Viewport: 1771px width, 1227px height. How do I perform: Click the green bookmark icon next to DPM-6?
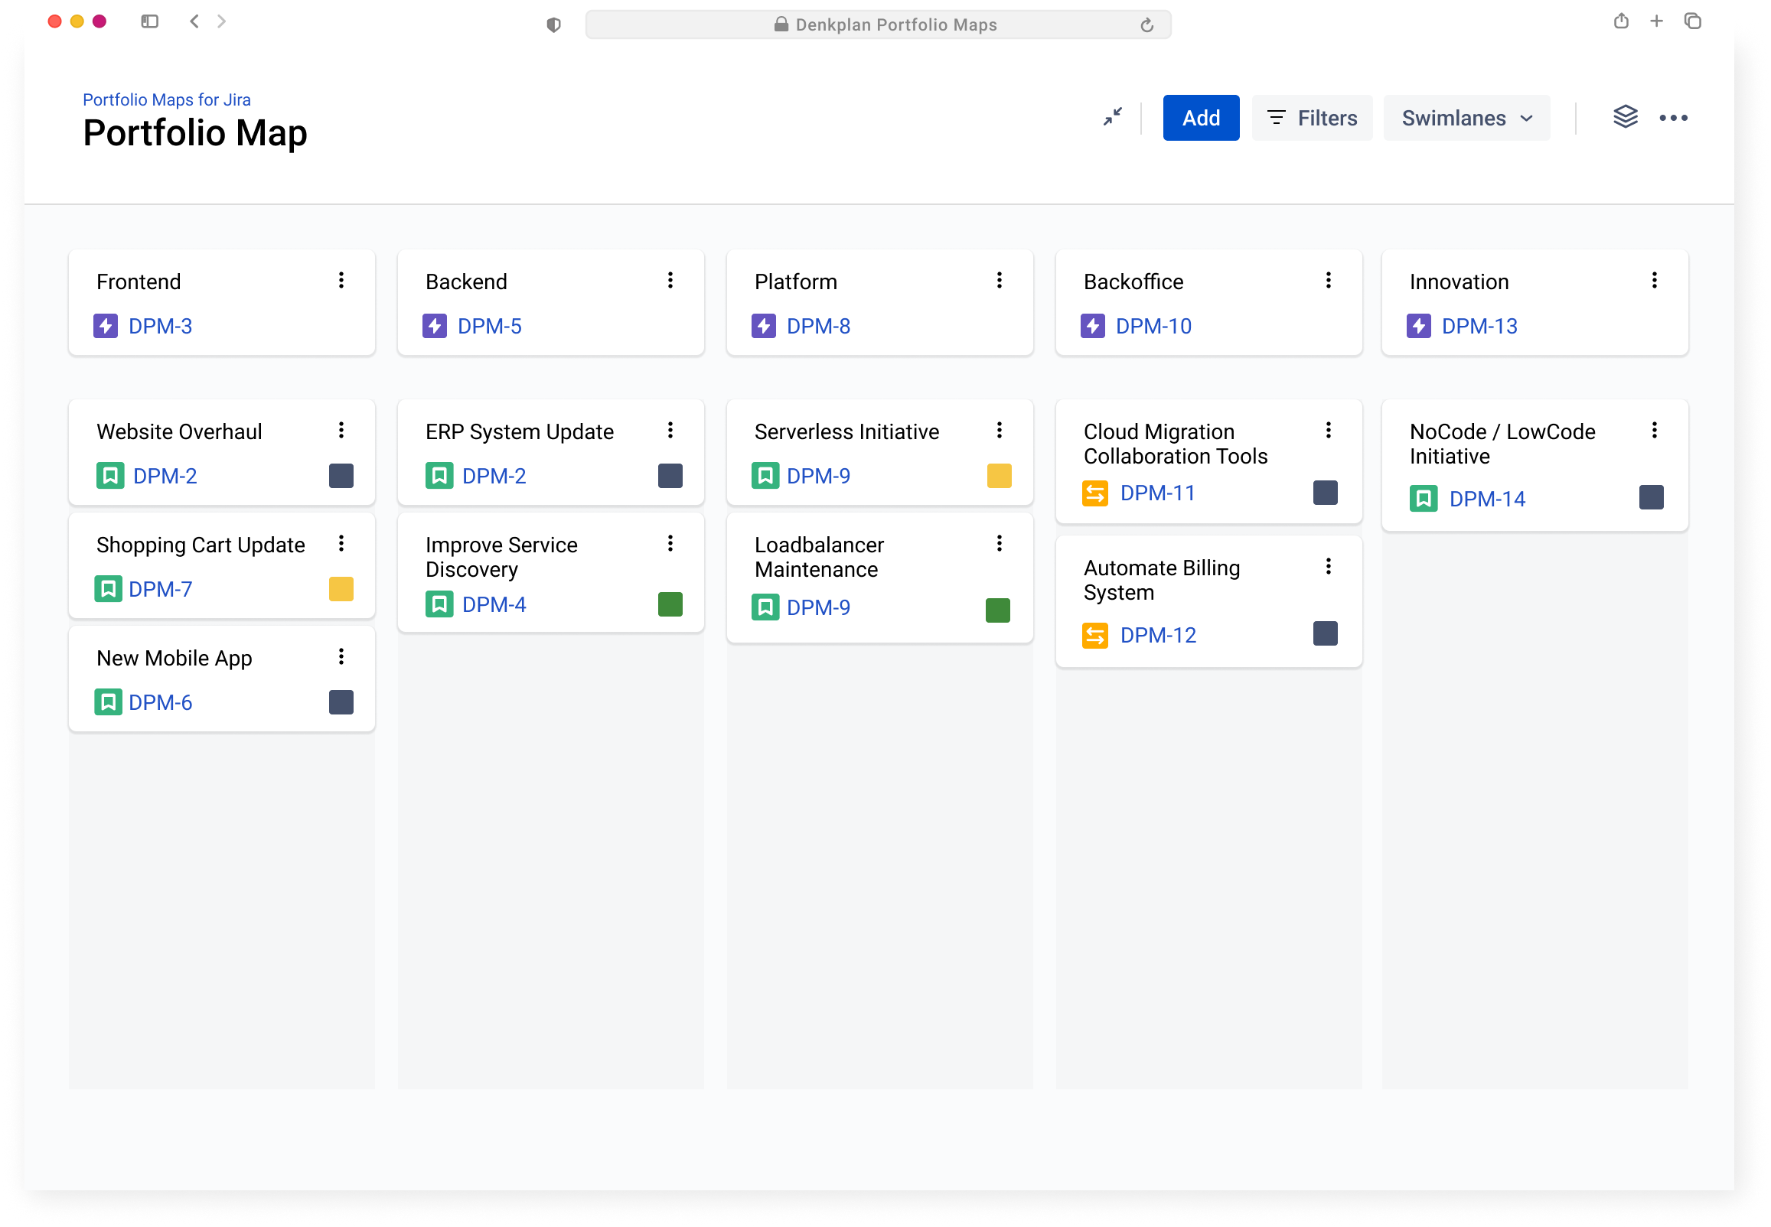point(110,702)
